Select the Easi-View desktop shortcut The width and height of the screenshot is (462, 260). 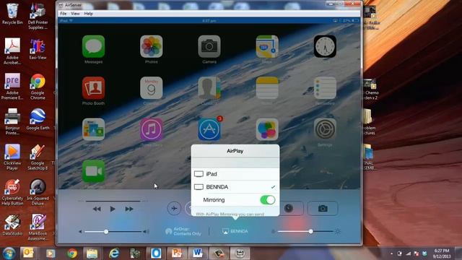click(x=38, y=49)
